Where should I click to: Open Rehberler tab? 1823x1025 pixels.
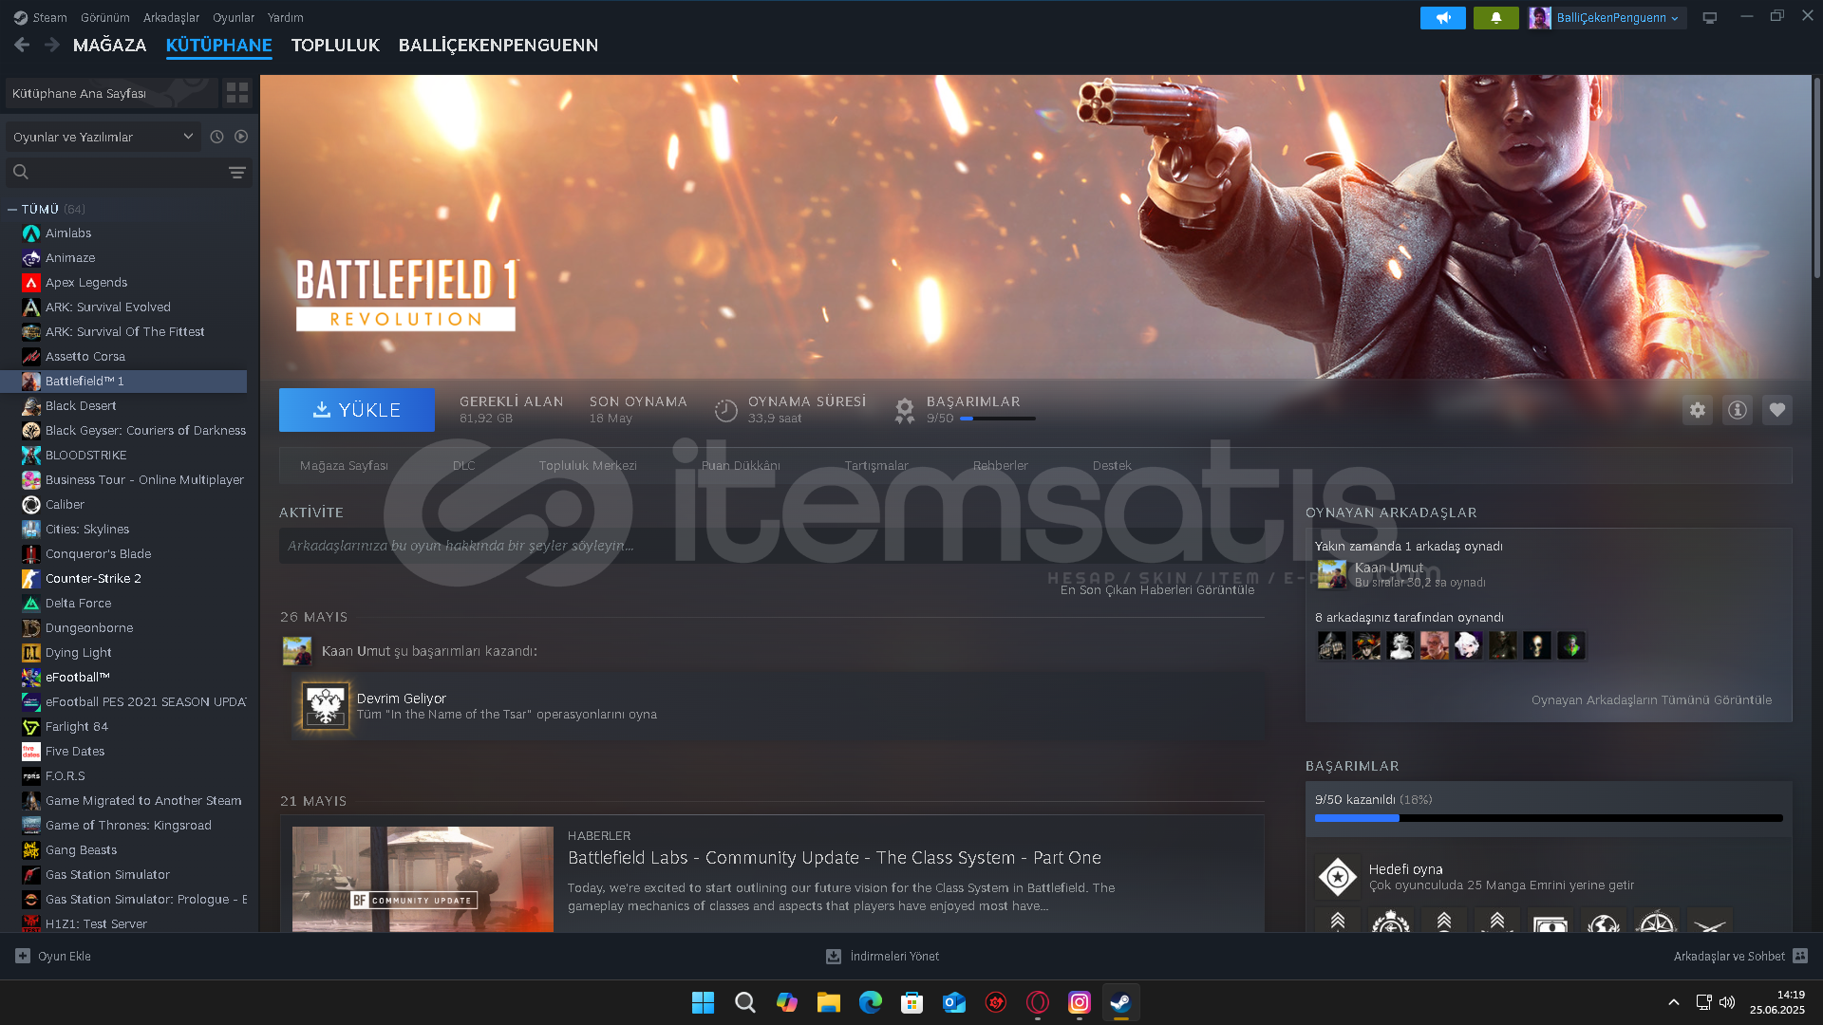tap(1000, 465)
